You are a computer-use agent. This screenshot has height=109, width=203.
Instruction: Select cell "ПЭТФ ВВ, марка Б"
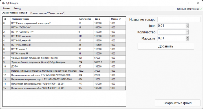pyautogui.click(x=44, y=40)
